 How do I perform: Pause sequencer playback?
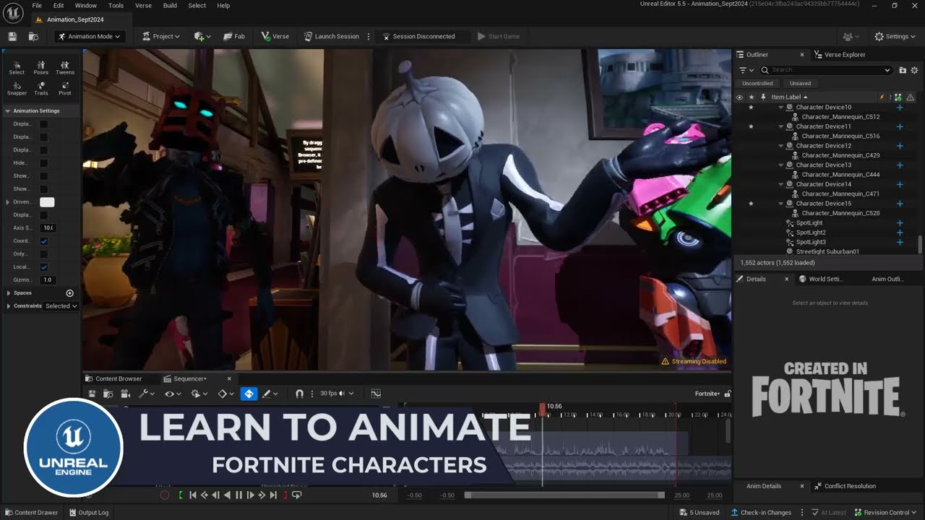(238, 495)
